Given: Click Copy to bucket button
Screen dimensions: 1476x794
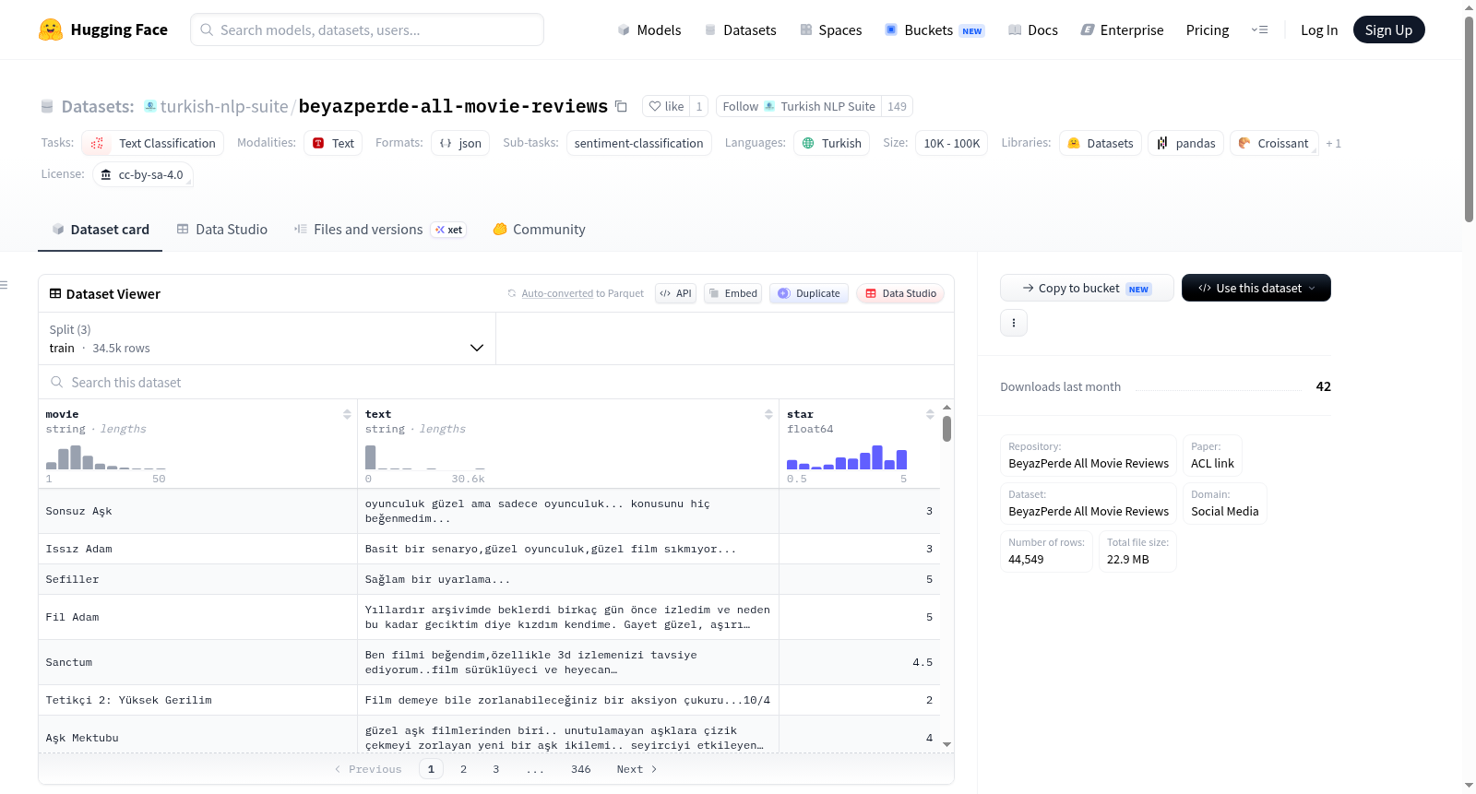Looking at the screenshot, I should [1087, 288].
